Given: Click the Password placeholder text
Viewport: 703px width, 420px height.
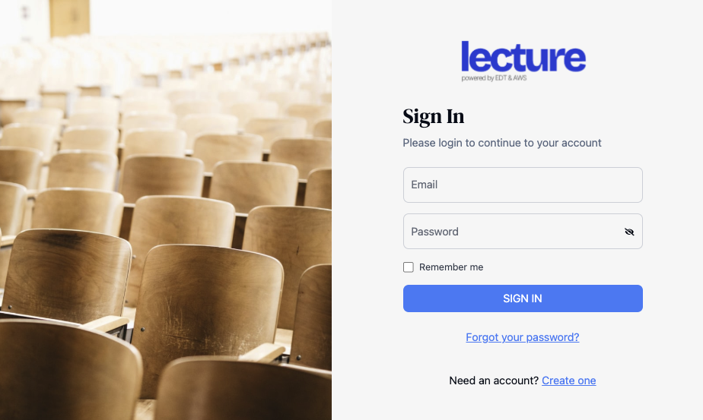Looking at the screenshot, I should coord(434,232).
